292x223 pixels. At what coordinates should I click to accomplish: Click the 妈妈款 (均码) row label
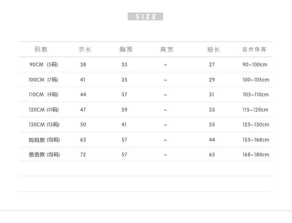[x=44, y=140]
